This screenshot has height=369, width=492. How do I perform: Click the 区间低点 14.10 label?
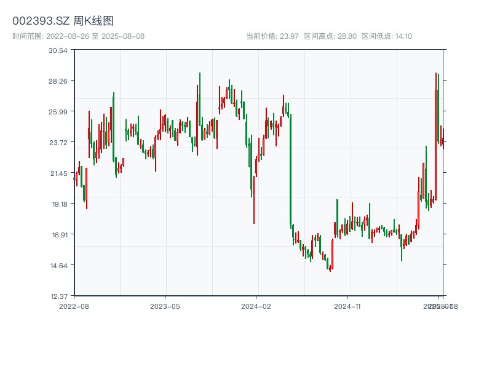(387, 36)
